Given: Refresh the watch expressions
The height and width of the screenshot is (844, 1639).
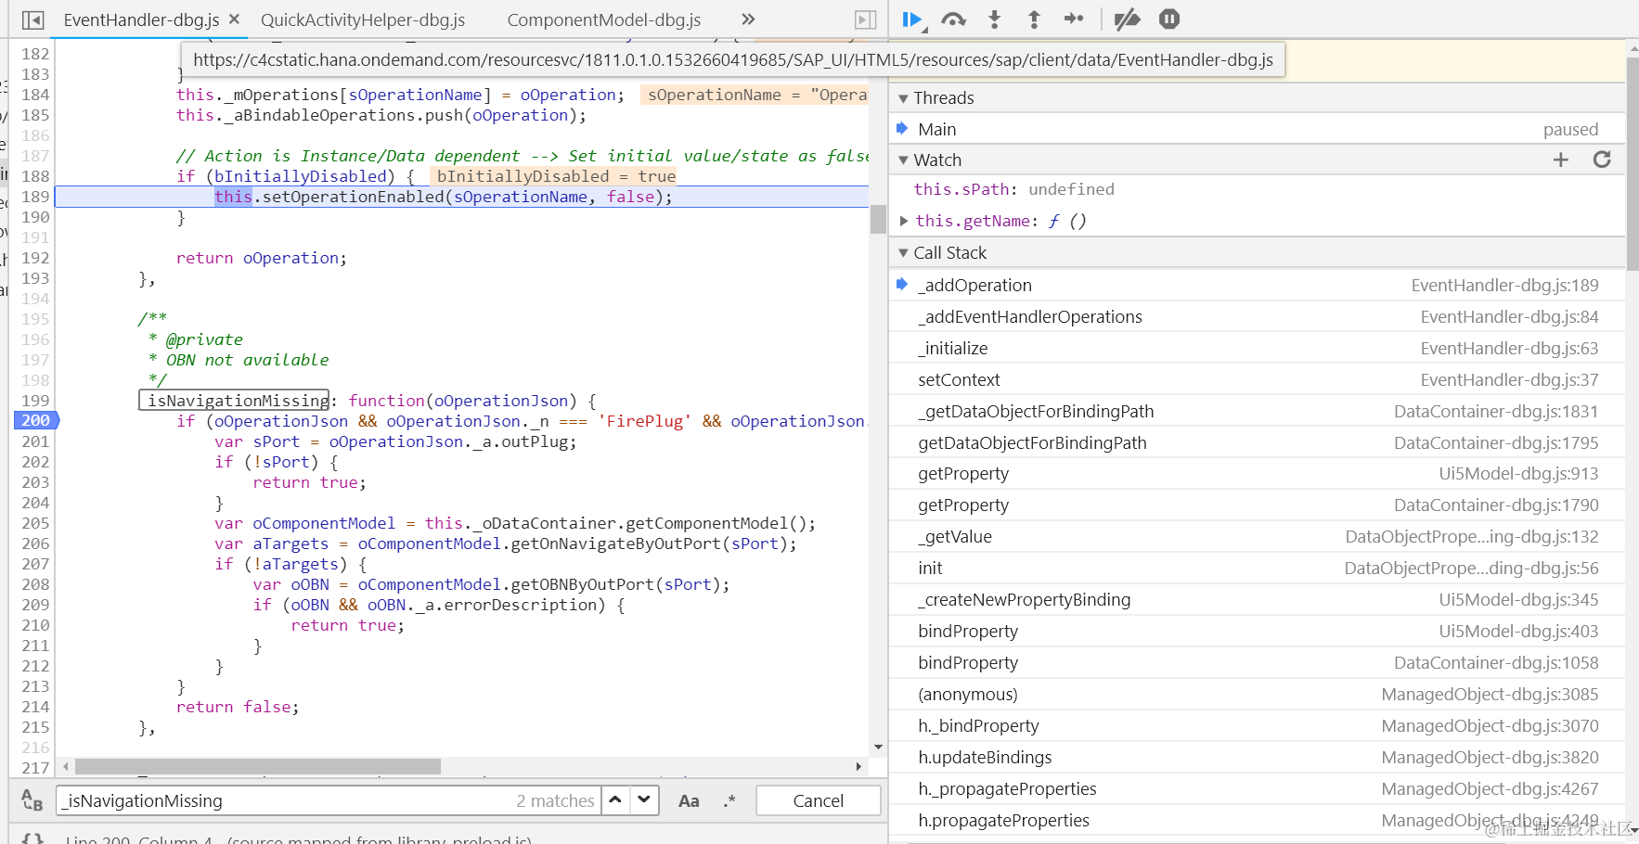Looking at the screenshot, I should click(1602, 160).
